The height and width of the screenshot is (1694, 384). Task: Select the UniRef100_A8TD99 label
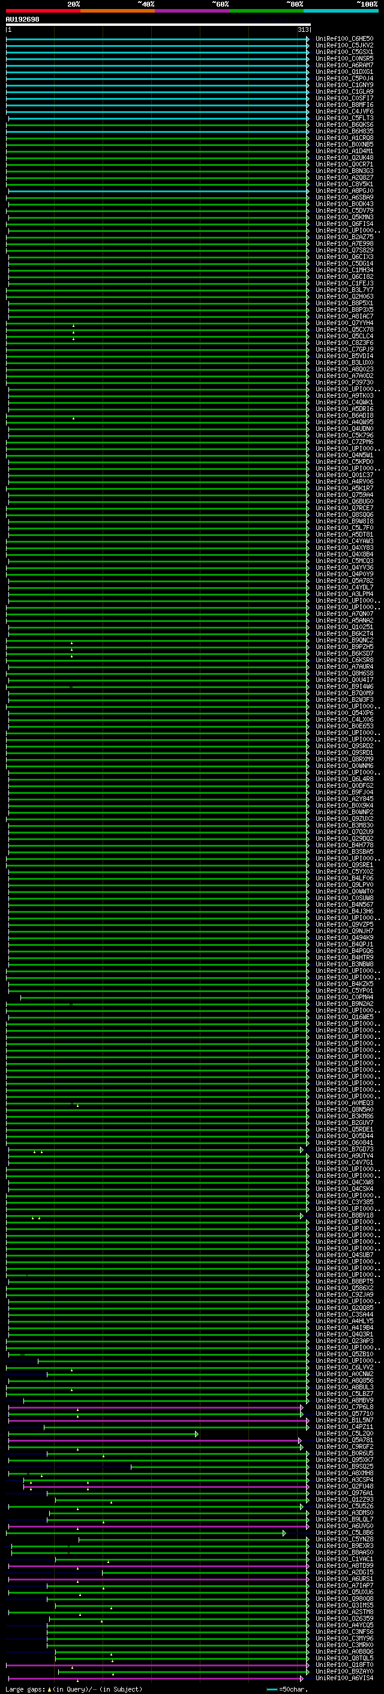(x=344, y=1567)
